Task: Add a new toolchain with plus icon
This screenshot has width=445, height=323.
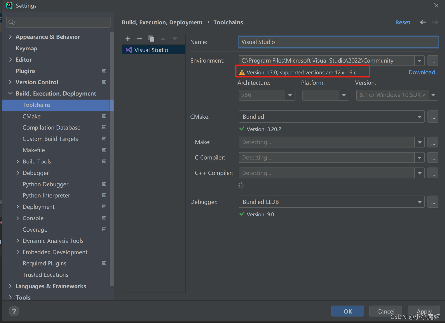Action: (x=128, y=39)
